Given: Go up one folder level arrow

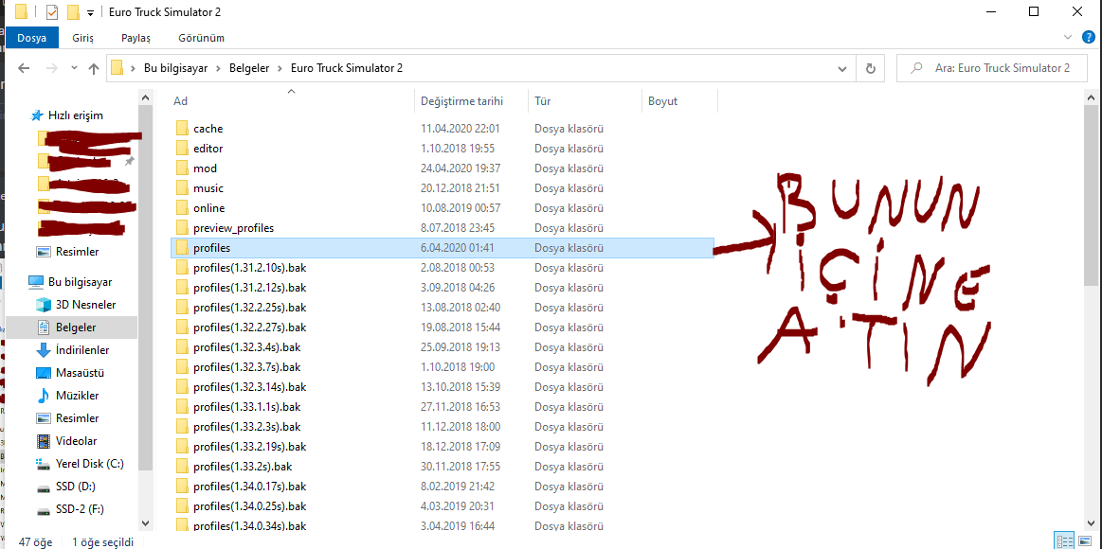Looking at the screenshot, I should 94,68.
